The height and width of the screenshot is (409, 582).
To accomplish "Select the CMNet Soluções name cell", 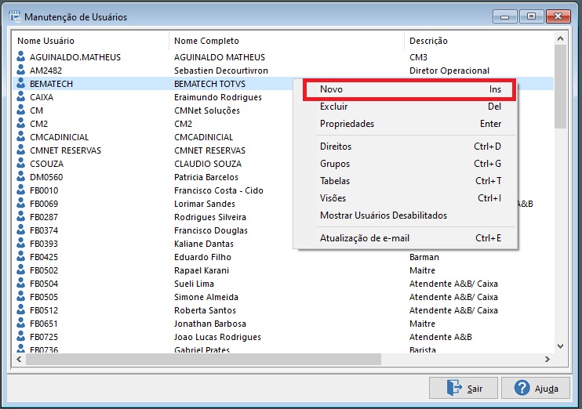I will (x=207, y=110).
